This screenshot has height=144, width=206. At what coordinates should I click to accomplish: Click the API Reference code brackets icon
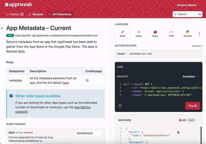[49, 14]
